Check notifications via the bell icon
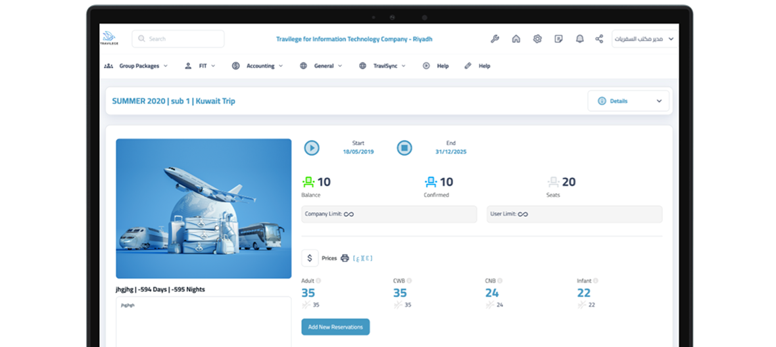 [579, 39]
